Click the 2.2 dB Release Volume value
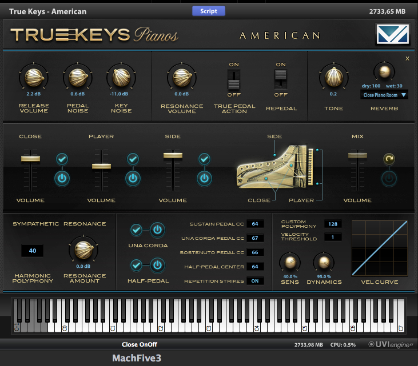This screenshot has width=418, height=366. tap(34, 94)
